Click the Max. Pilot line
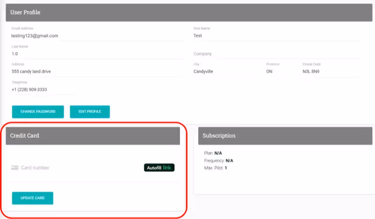Image resolution: width=375 pixels, height=219 pixels. coord(216,168)
